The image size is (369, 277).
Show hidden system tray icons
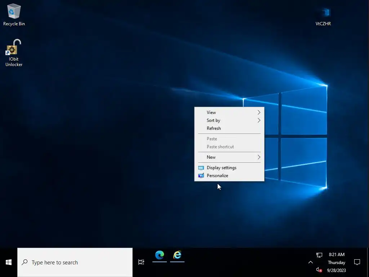[x=310, y=262]
